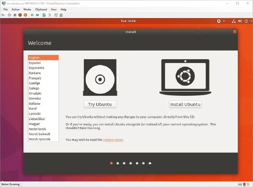
Task: Click the Status: Running text
Action: coord(10,184)
